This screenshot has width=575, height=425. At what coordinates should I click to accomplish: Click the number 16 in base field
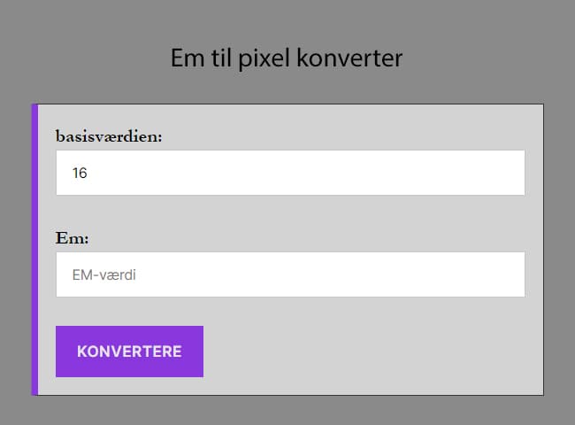pos(80,174)
